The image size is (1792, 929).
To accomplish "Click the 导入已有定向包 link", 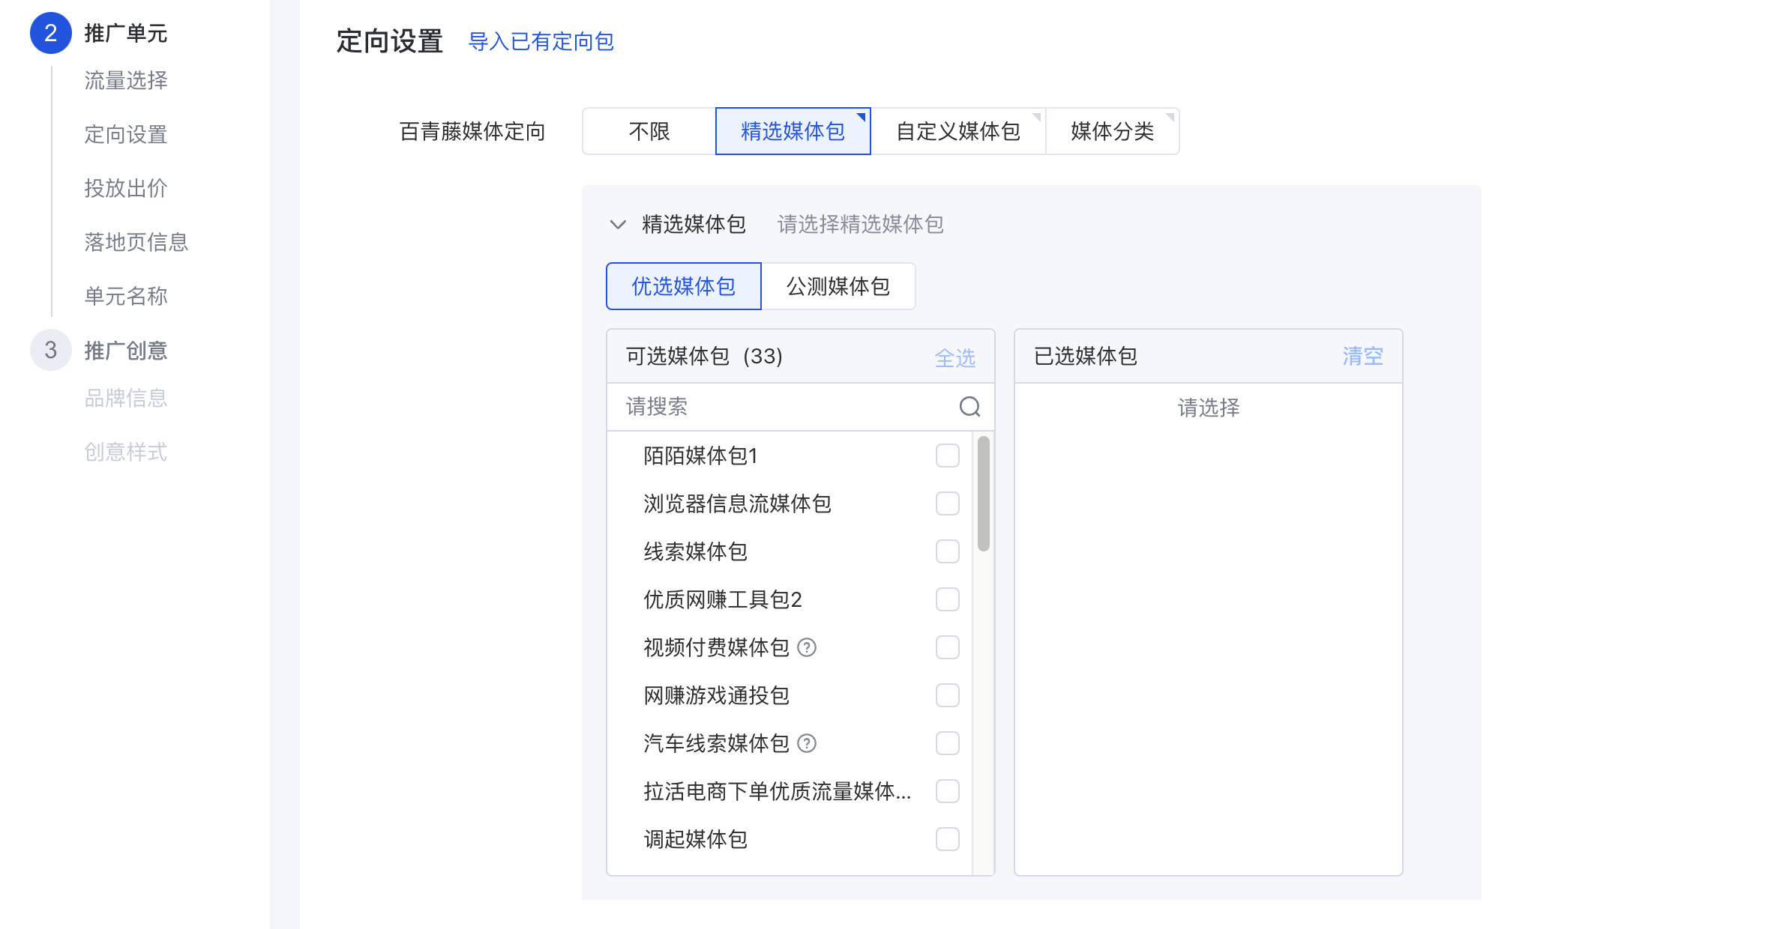I will coord(541,42).
